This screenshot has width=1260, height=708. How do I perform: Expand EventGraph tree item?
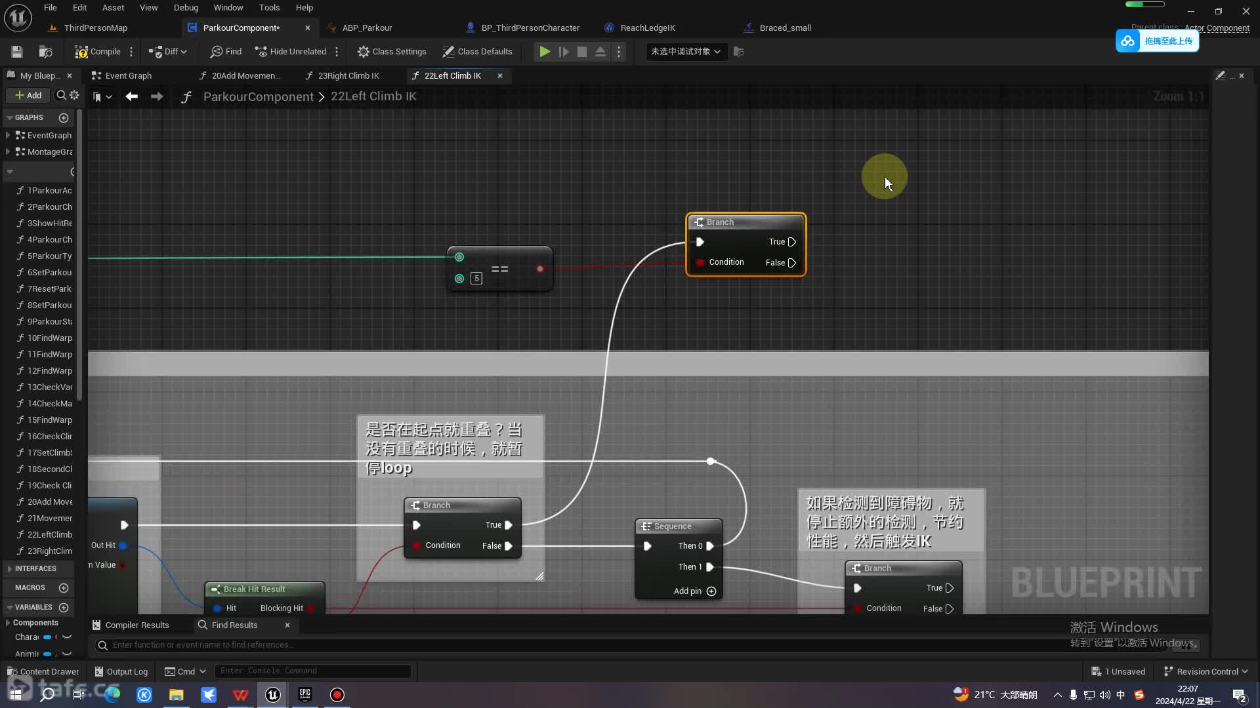(8, 135)
